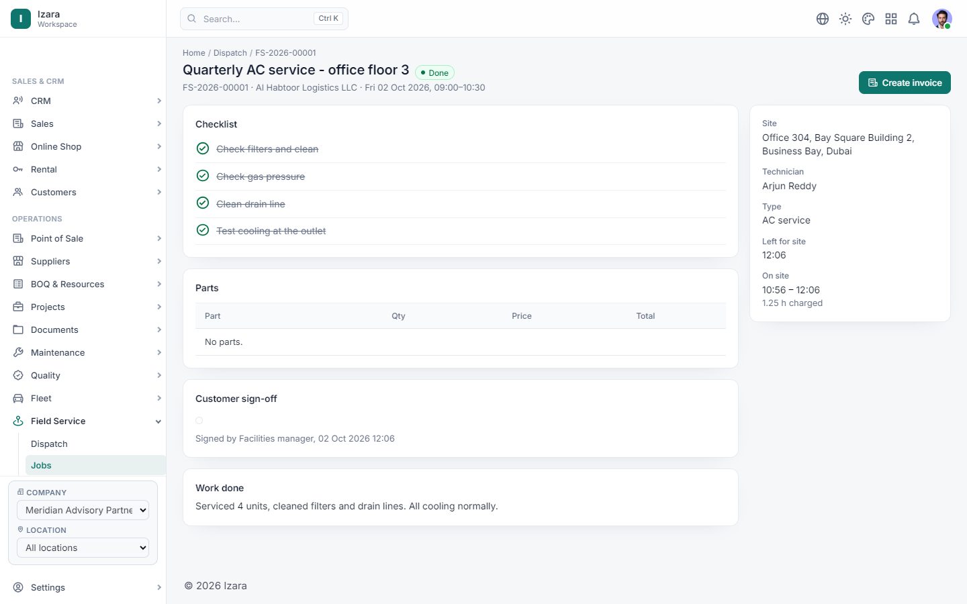Toggle 'Check filters and clean' checklist item
The image size is (967, 604).
(x=203, y=148)
